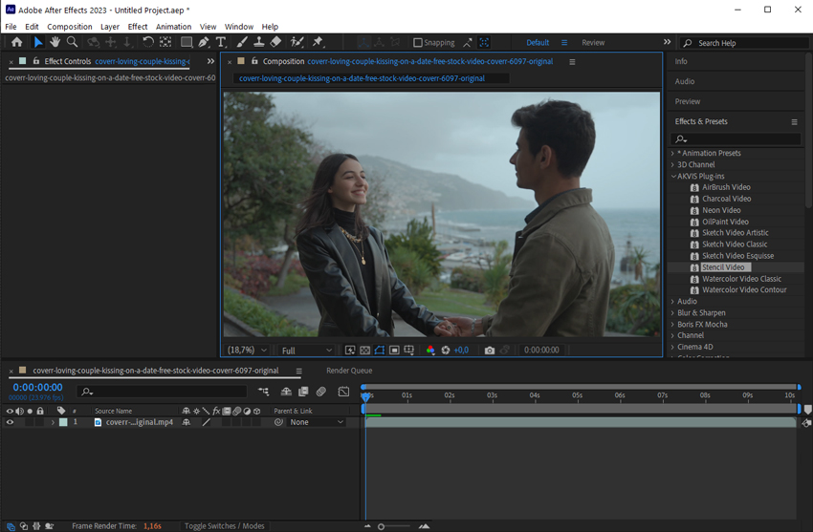Screen dimensions: 813x532
Task: Select the Zoom magnifier tool
Action: pos(72,42)
